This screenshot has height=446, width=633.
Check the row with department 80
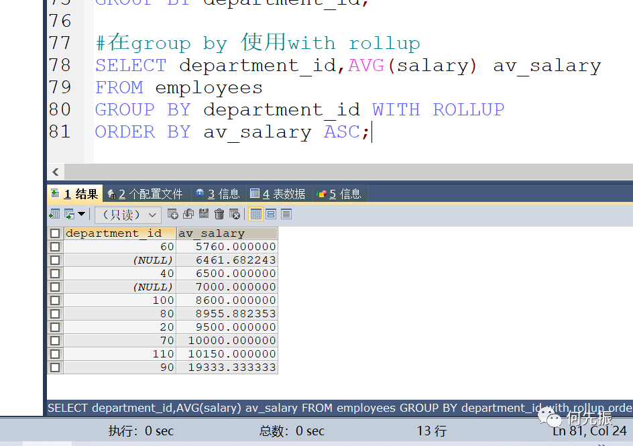[x=55, y=314]
